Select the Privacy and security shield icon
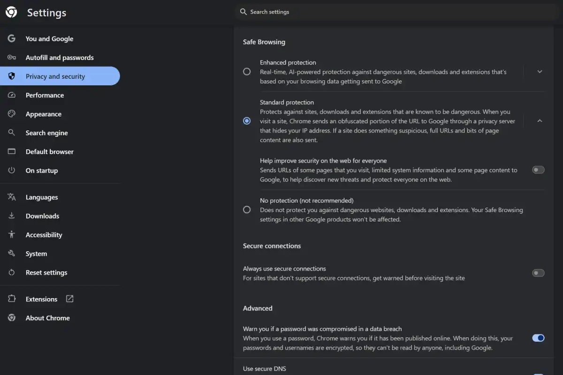 [11, 76]
